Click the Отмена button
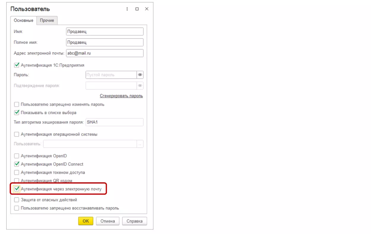Screen dimensions: 371x234 tap(108, 221)
